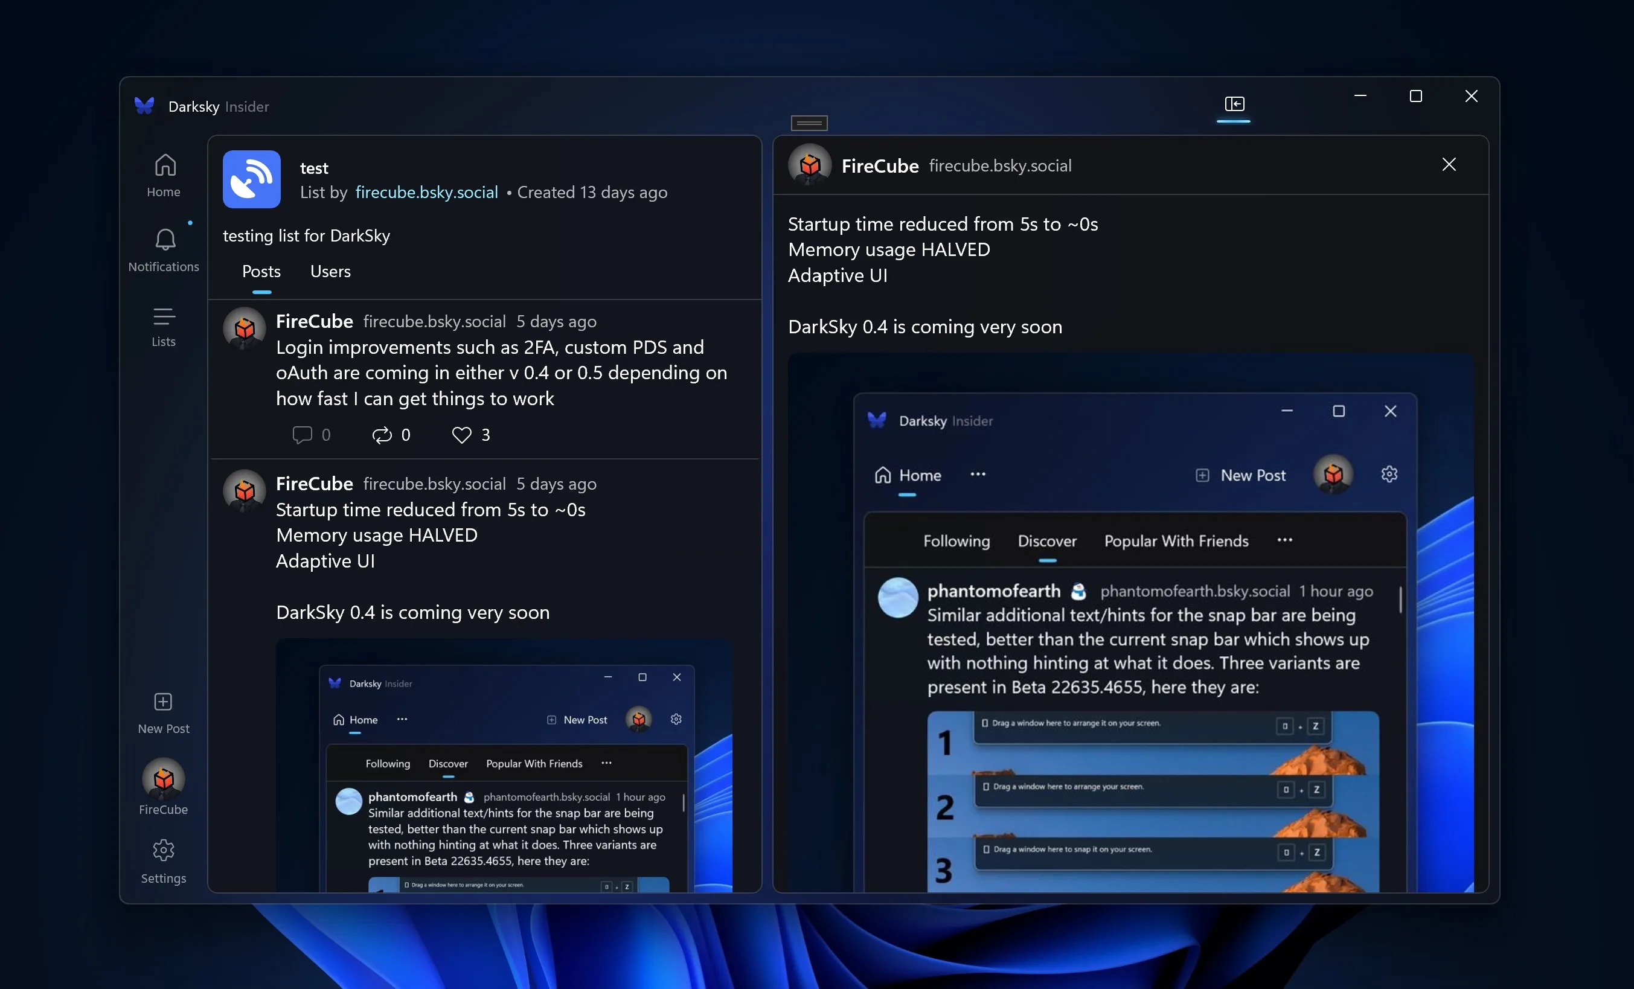Open Settings gear in sidebar

[x=163, y=861]
